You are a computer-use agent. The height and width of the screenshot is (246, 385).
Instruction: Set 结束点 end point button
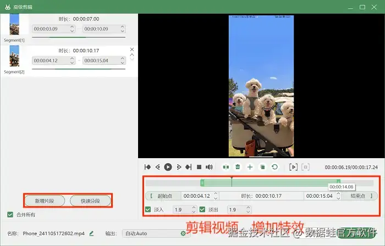click(x=360, y=196)
